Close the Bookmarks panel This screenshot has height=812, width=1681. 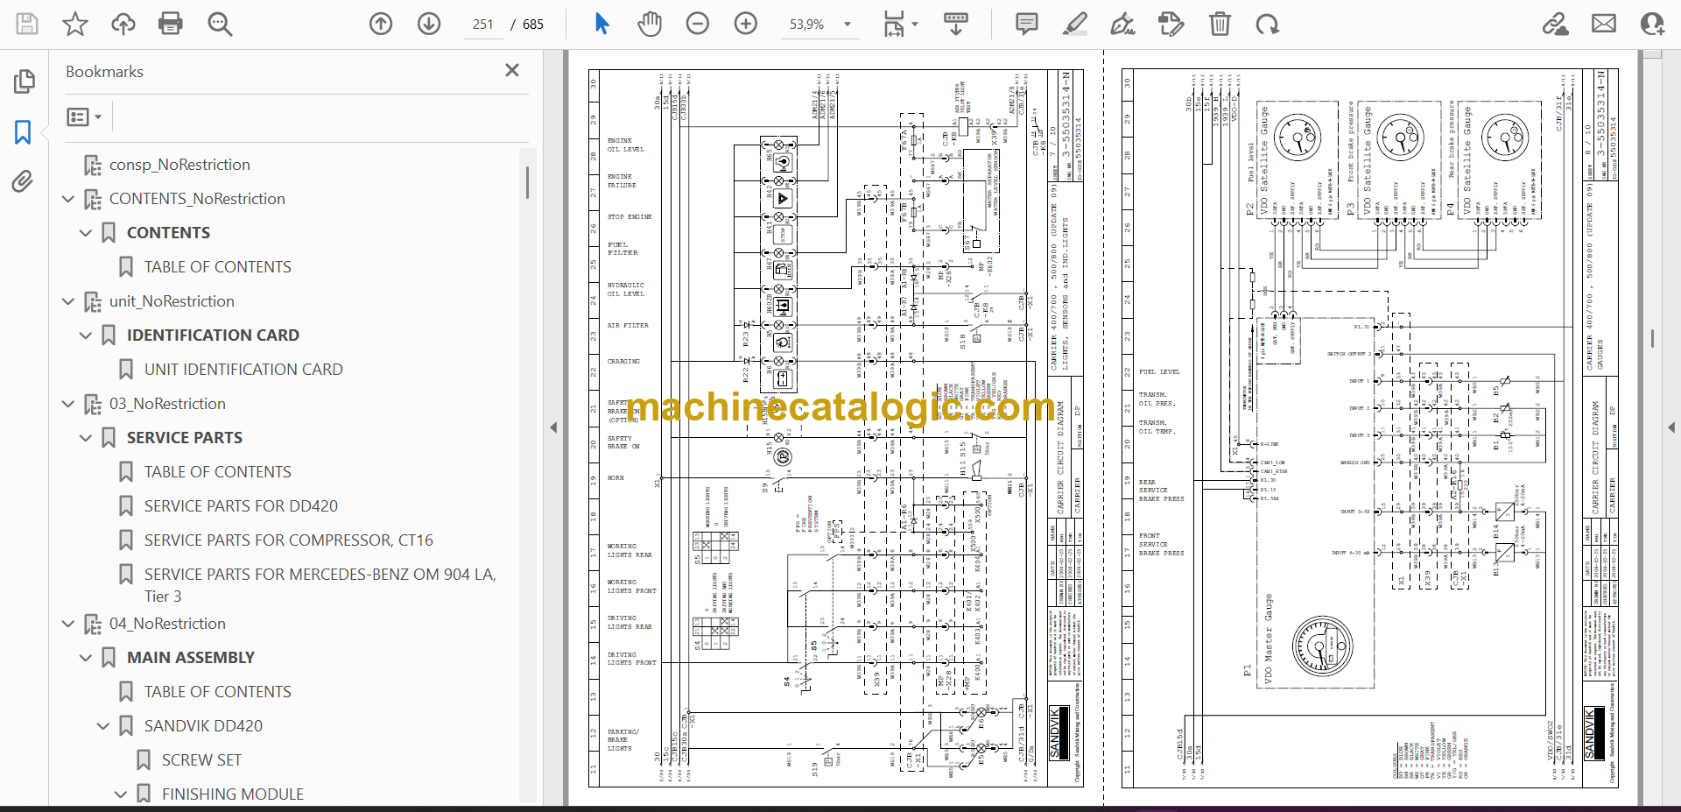pyautogui.click(x=512, y=70)
